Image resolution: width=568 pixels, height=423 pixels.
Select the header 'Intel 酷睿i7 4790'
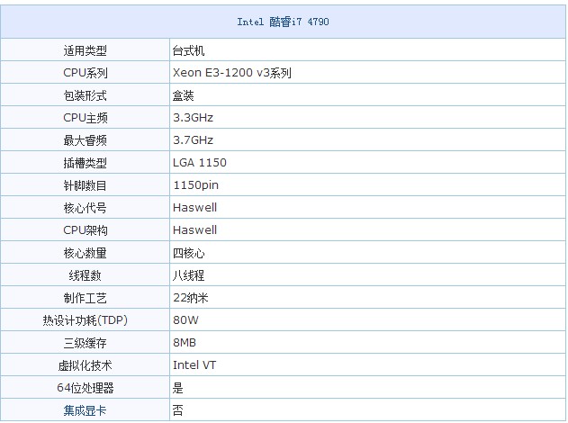283,22
